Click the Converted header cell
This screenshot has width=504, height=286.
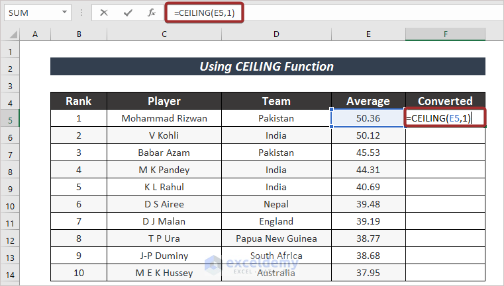[x=446, y=101]
